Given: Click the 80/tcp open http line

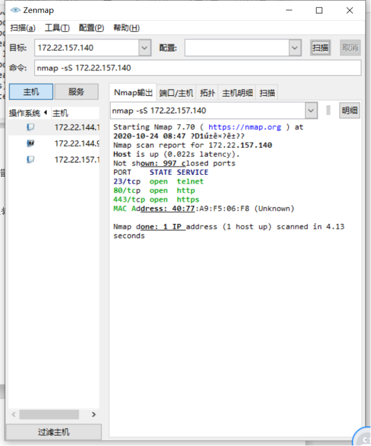Looking at the screenshot, I should (x=154, y=190).
